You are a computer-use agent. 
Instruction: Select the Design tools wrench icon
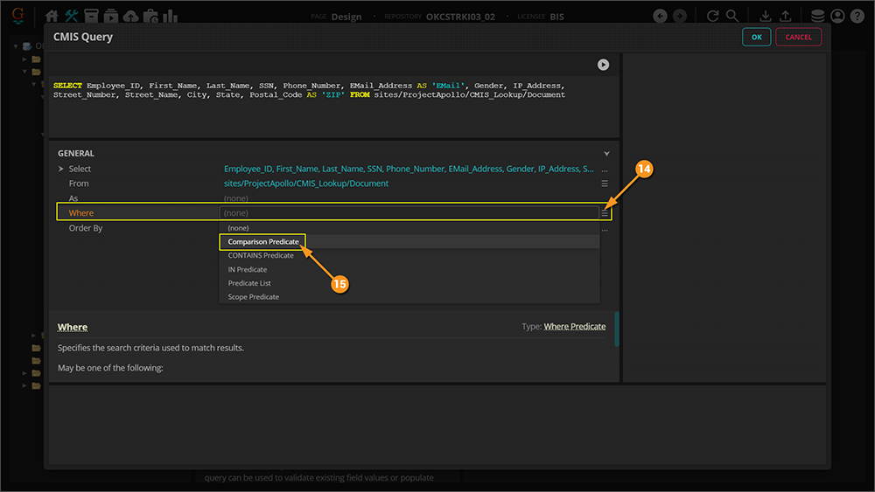72,16
